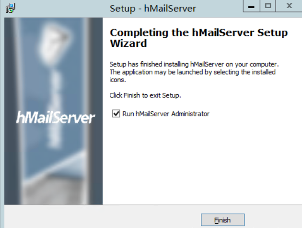
Task: Click the 'Setup - hMailServer' title bar text
Action: tap(153, 9)
